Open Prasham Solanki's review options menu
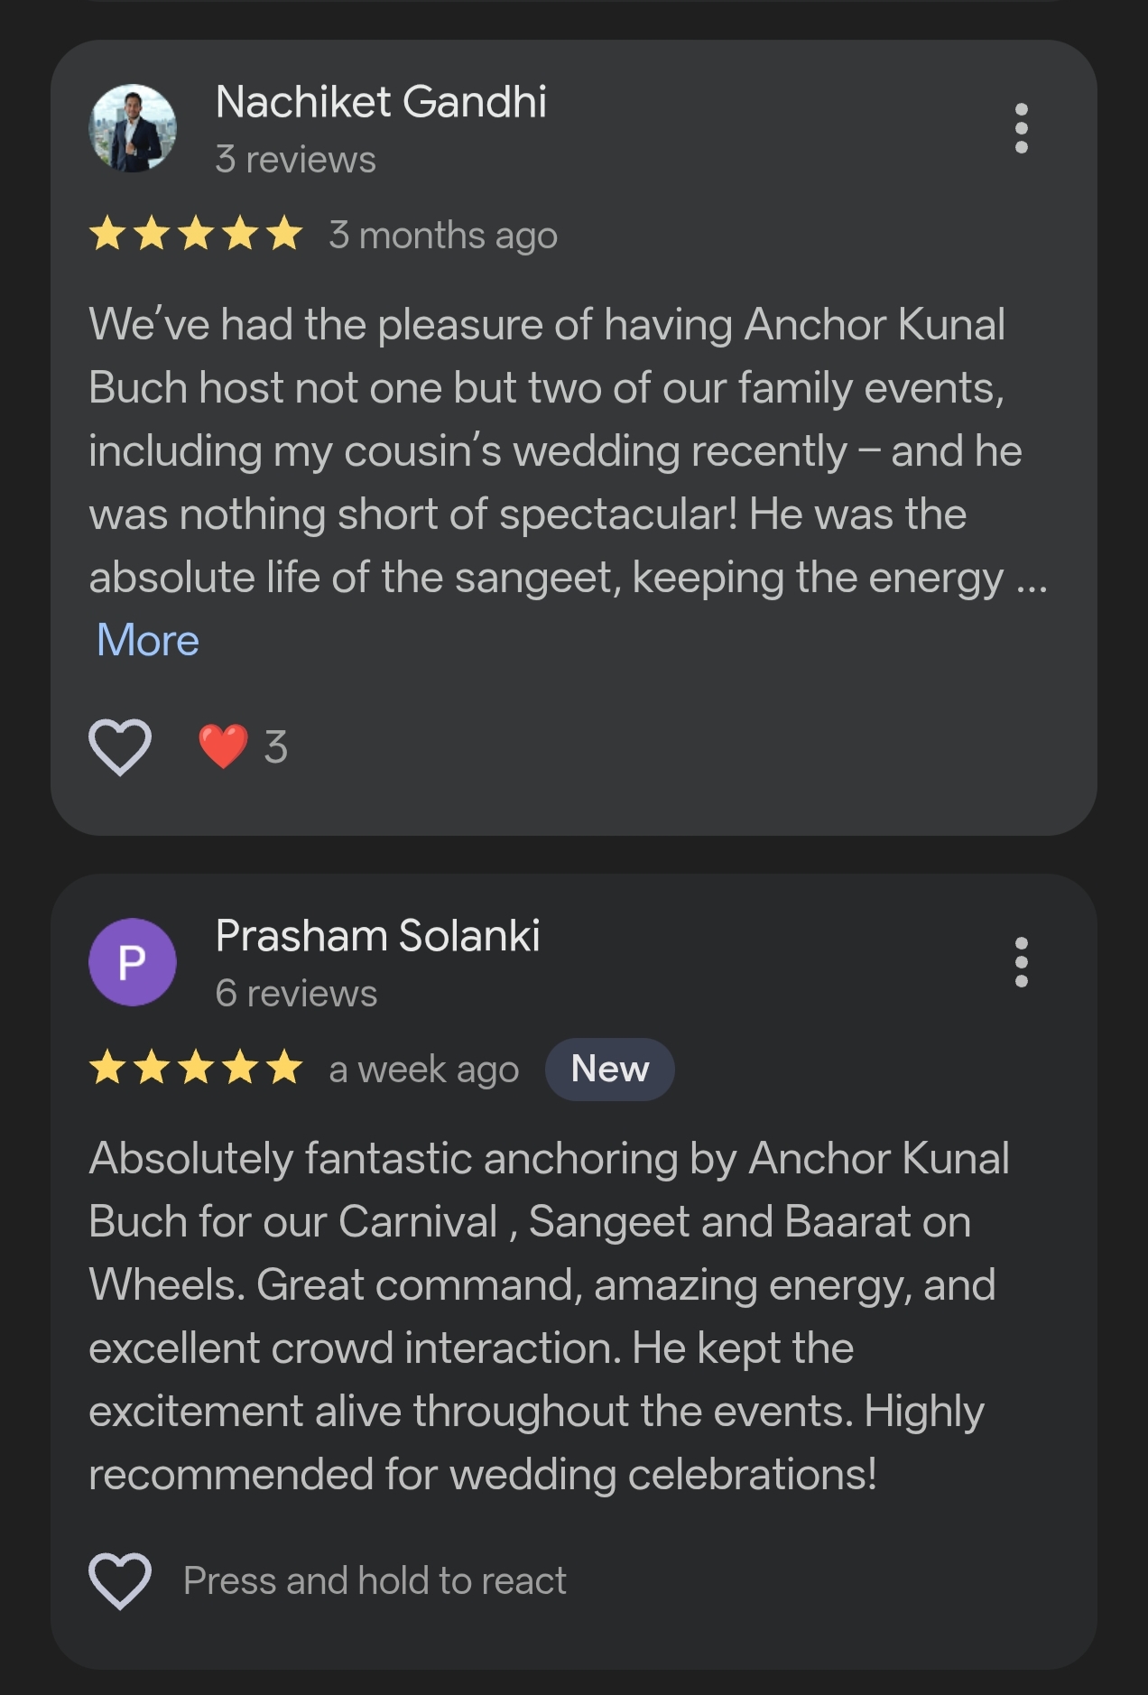Image resolution: width=1148 pixels, height=1695 pixels. click(1021, 962)
